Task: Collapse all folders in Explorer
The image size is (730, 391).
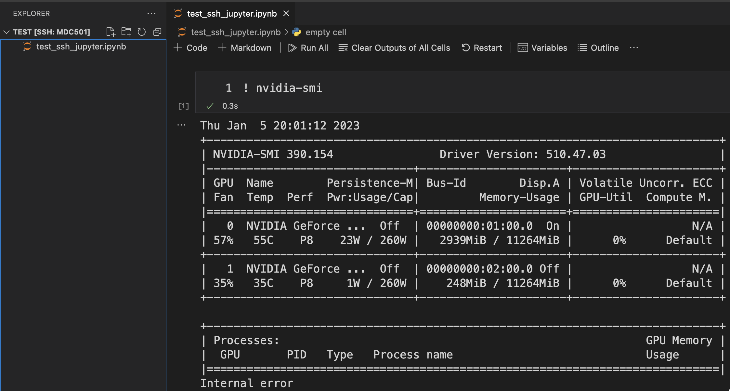Action: 157,32
